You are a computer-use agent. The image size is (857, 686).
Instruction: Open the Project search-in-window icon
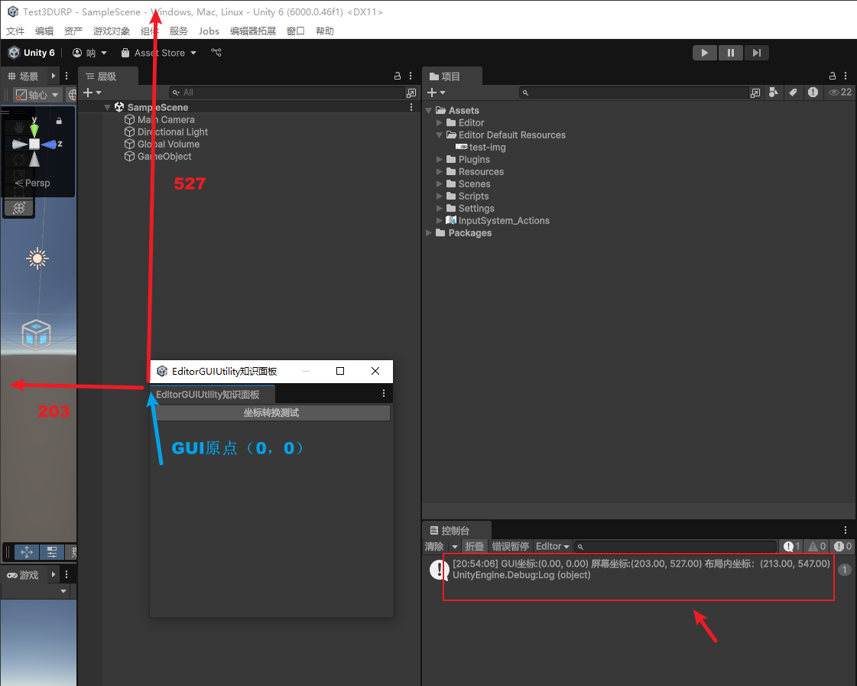755,93
